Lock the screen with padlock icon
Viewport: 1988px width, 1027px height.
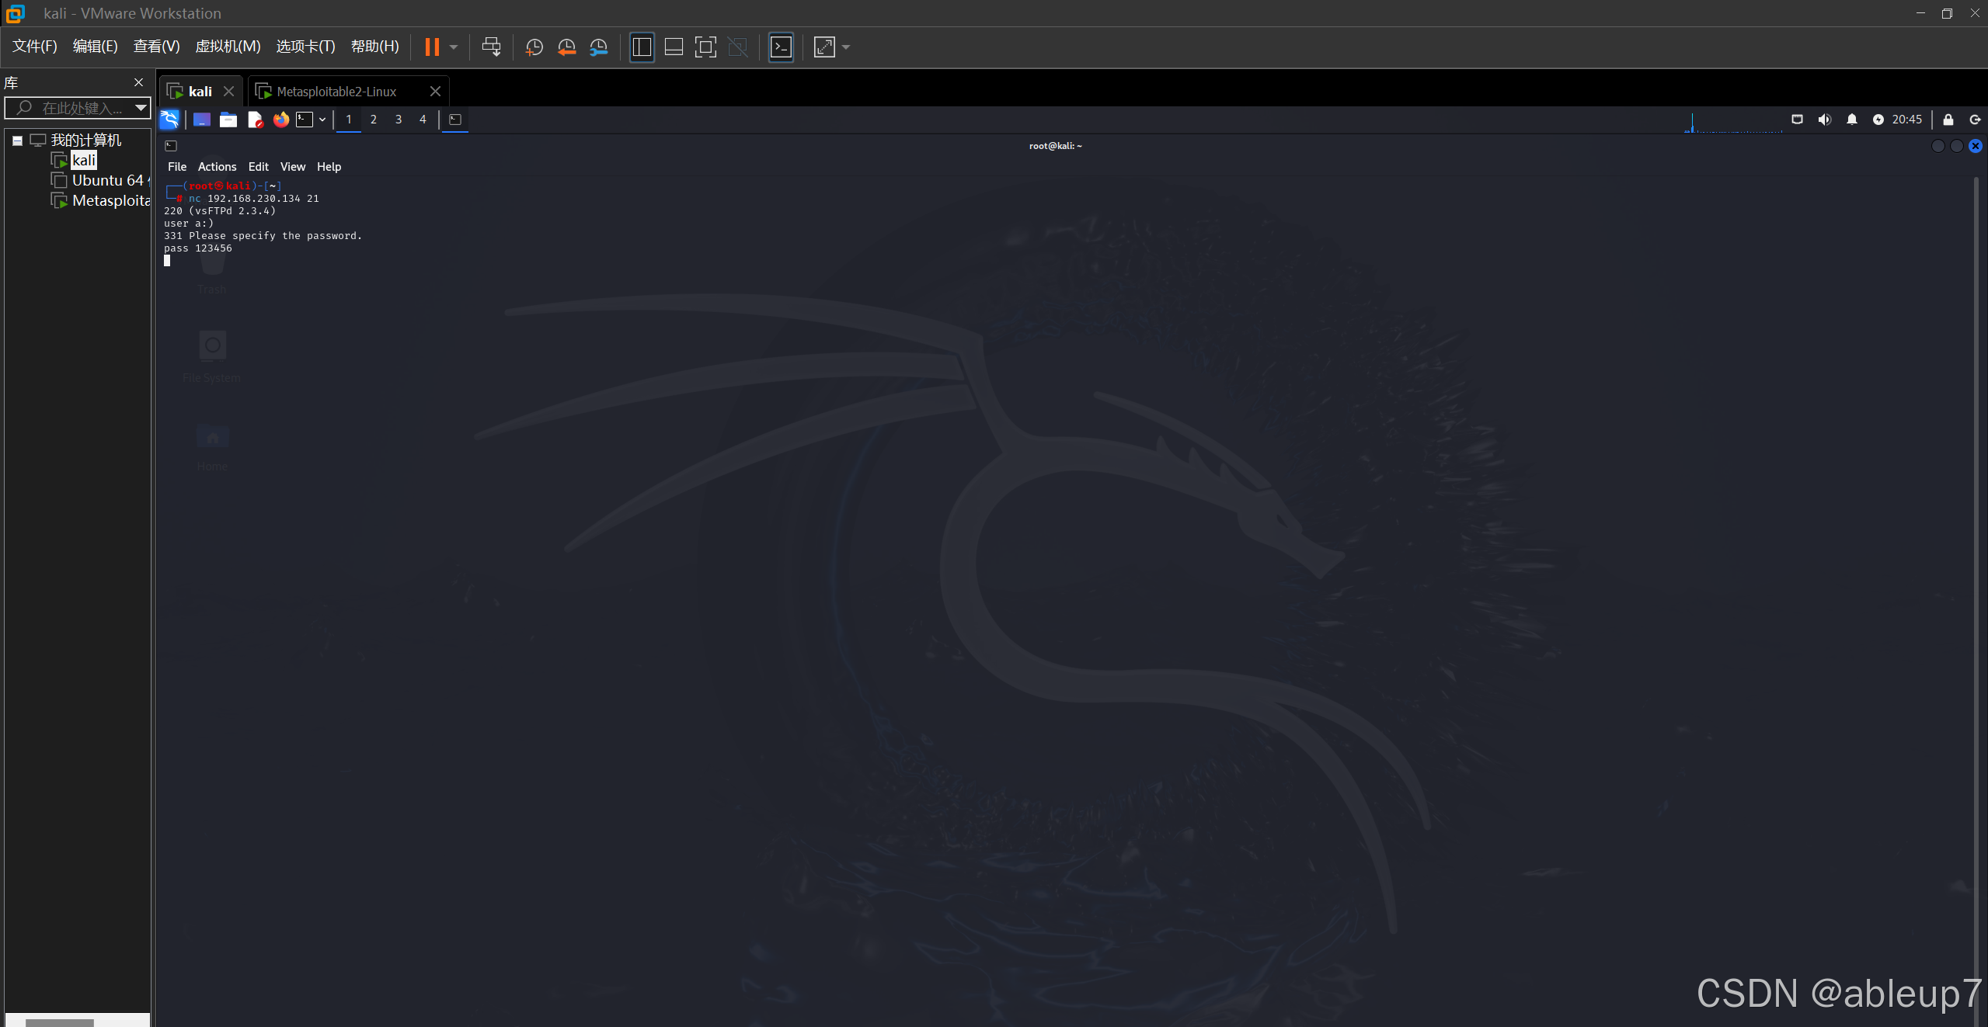pyautogui.click(x=1948, y=120)
